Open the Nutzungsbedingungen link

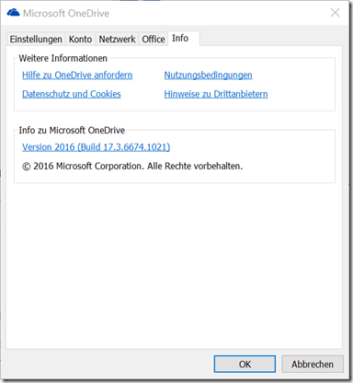[x=208, y=75]
